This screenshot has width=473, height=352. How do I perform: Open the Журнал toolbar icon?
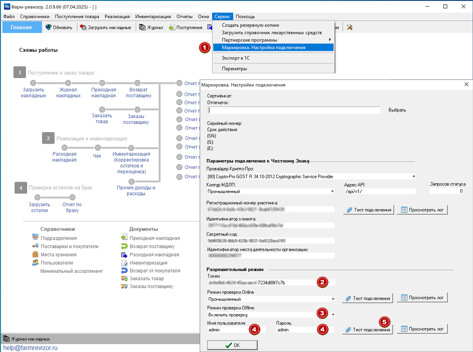(x=142, y=27)
